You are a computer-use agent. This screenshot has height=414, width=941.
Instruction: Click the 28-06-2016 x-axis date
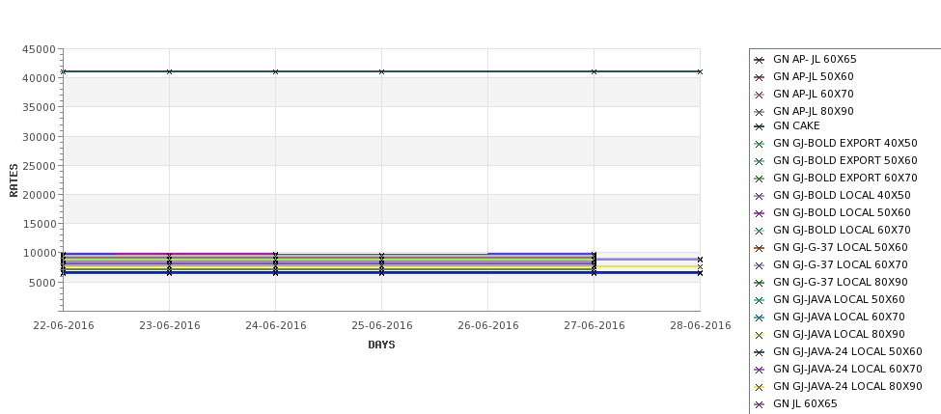(701, 326)
